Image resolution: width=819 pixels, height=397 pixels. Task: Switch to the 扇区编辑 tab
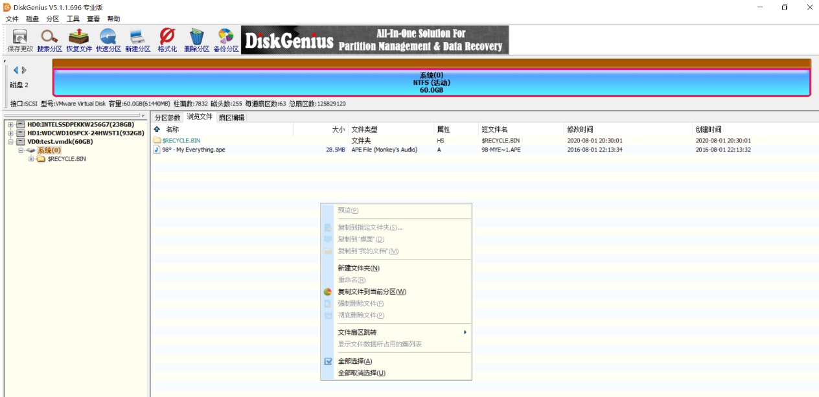[x=231, y=117]
